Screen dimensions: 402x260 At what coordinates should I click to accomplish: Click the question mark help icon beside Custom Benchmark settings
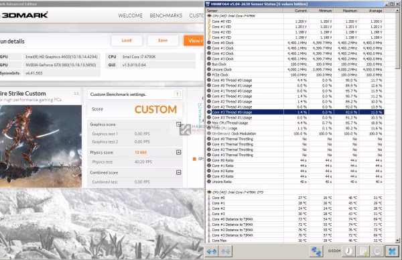pos(177,94)
